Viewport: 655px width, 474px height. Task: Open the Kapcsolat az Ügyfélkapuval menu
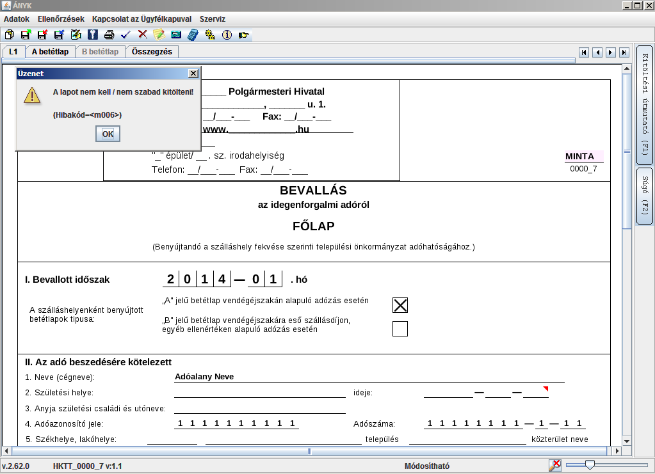[142, 19]
